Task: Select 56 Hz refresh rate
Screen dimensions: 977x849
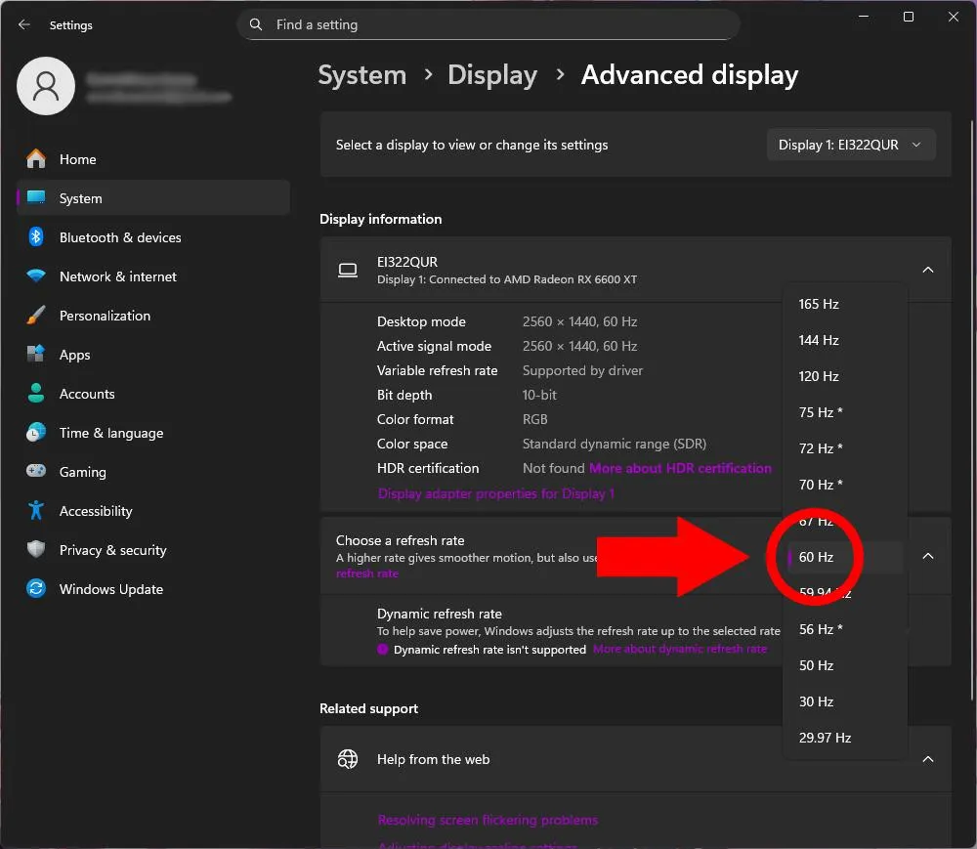Action: [x=844, y=629]
